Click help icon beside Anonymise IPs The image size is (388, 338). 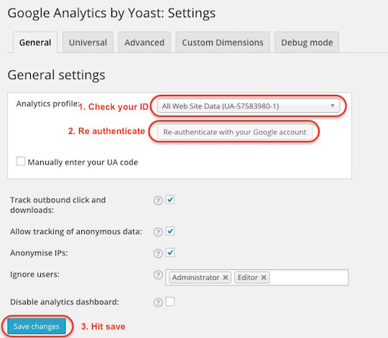tap(158, 254)
